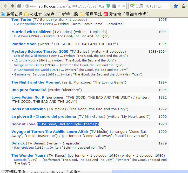Open the Pontiac Moon link
Screen dimensions: 188x173
point(24,44)
